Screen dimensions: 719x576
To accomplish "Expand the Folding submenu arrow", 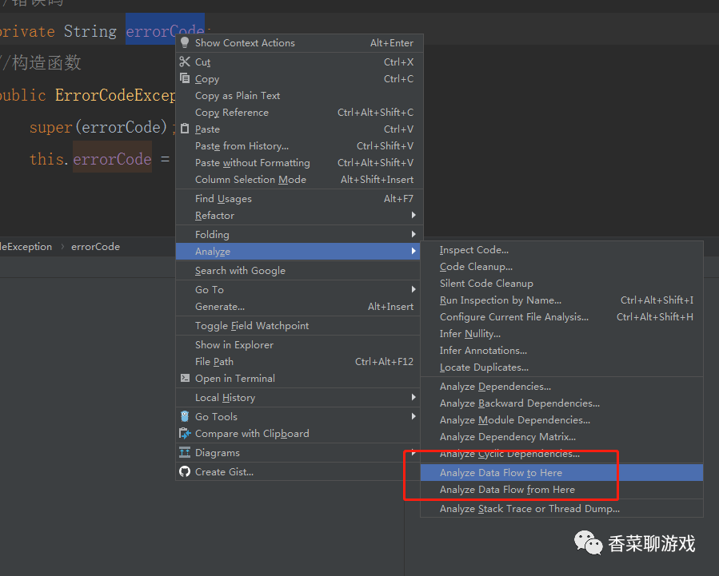I will coord(413,234).
